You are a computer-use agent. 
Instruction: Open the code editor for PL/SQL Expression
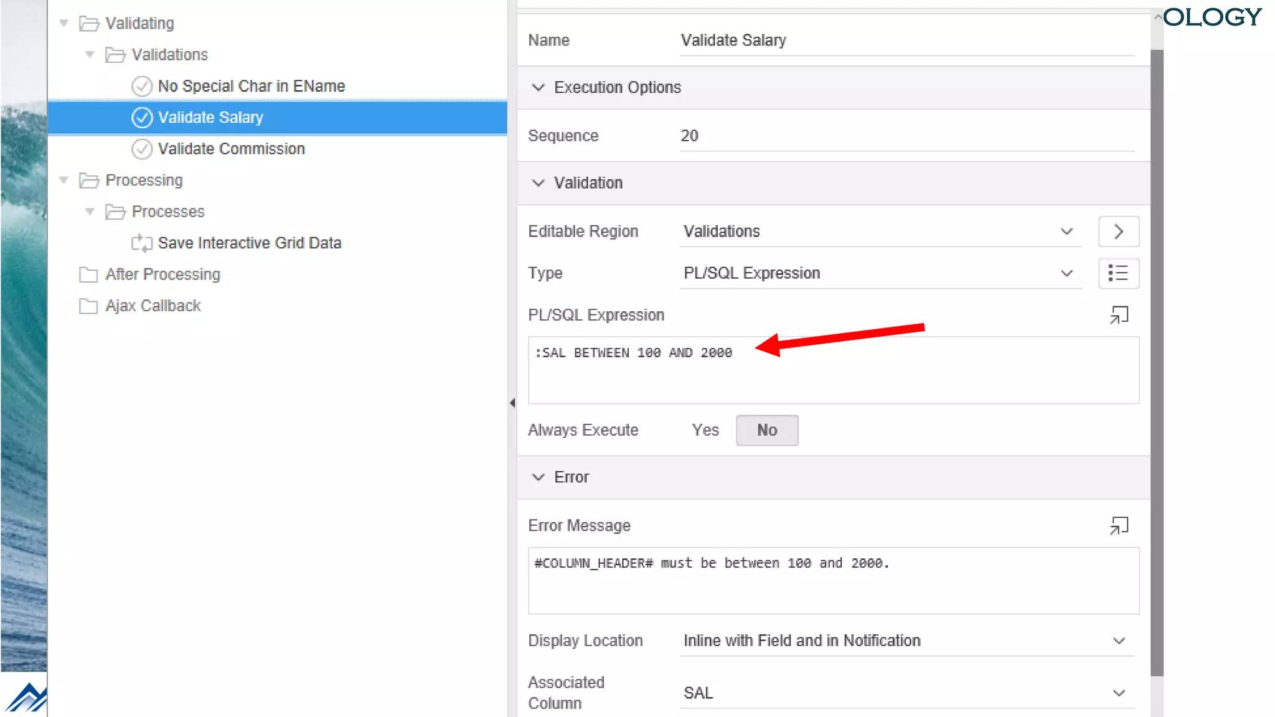1118,315
